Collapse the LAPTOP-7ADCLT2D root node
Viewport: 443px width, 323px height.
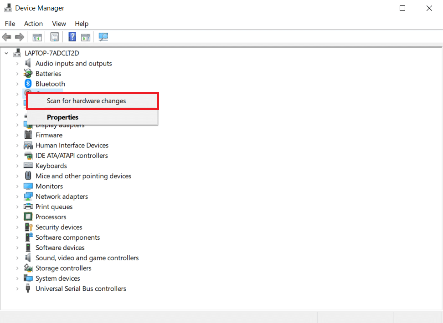coord(6,53)
